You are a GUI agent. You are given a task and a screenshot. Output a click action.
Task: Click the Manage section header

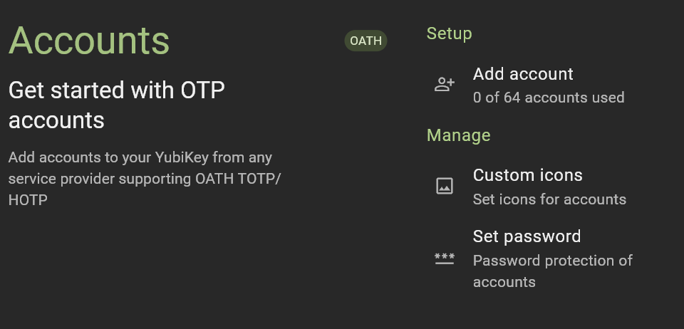(458, 135)
